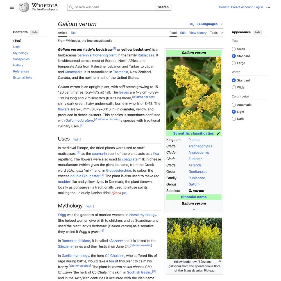281x281 pixels.
Task: Open the Kamchatka link
Action: 74,72
